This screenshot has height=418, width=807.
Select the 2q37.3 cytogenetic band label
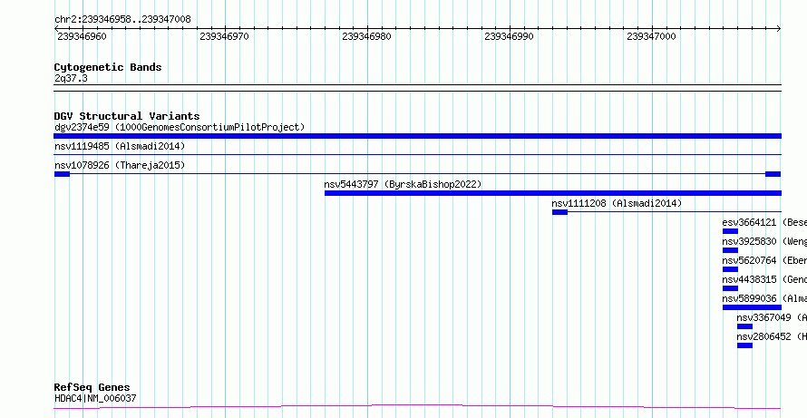(x=71, y=78)
